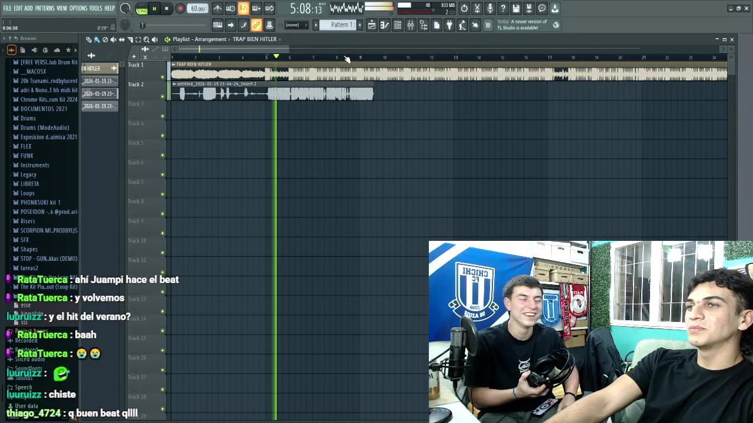Select the Delete tool in Playlist toolbar
The width and height of the screenshot is (753, 423).
click(x=105, y=39)
